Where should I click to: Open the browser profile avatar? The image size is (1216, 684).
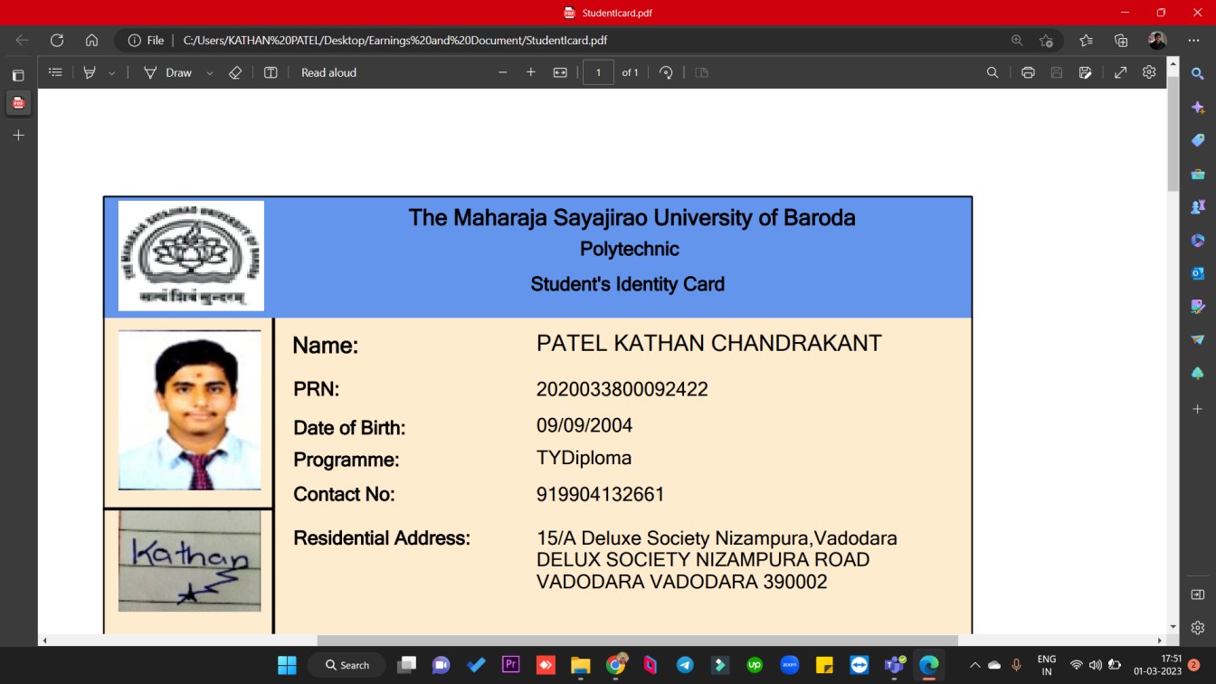pyautogui.click(x=1157, y=40)
